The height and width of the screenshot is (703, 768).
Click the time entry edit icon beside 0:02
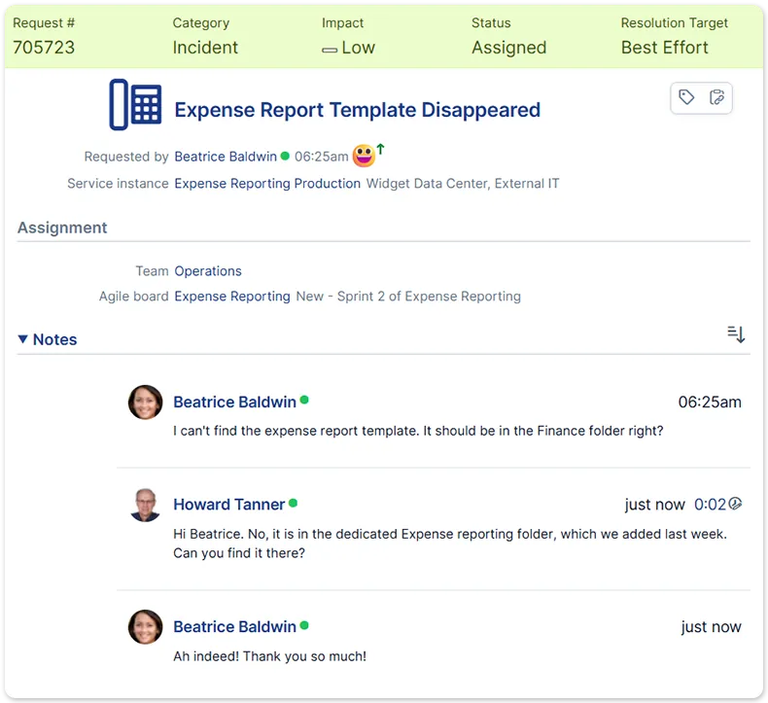(x=735, y=503)
